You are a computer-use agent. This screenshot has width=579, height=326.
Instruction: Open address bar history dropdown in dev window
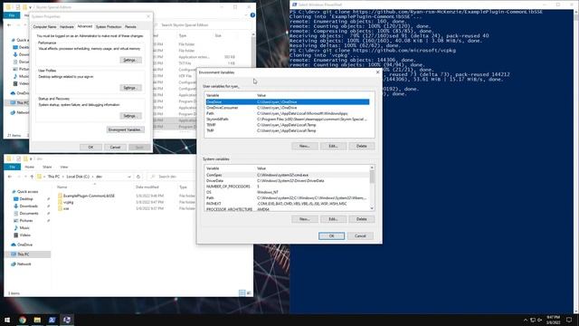pyautogui.click(x=129, y=177)
